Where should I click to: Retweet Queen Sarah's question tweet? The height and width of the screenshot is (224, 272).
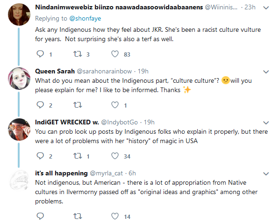click(x=78, y=105)
